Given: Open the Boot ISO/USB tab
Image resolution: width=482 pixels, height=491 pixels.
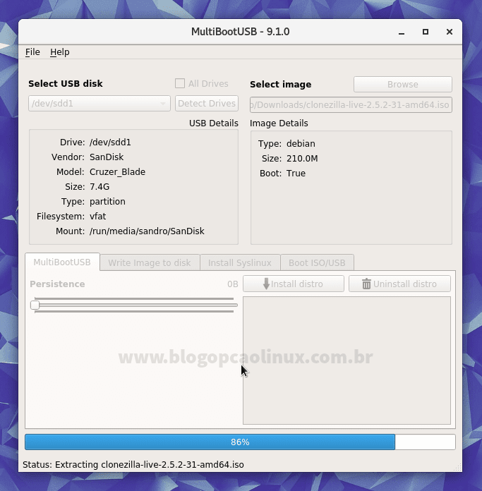Looking at the screenshot, I should (317, 262).
